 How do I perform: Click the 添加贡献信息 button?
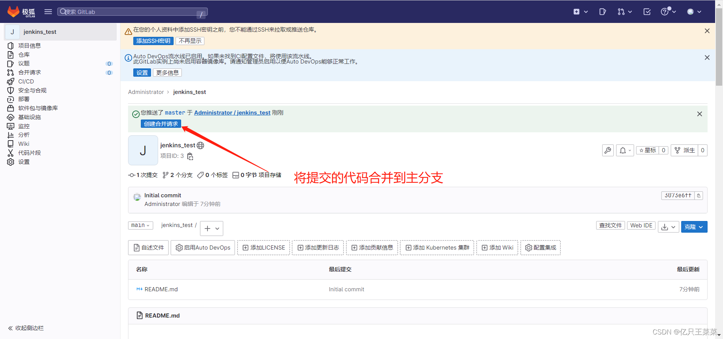tap(372, 248)
